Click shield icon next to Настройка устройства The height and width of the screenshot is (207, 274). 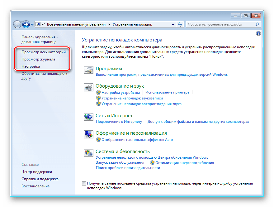coord(98,92)
